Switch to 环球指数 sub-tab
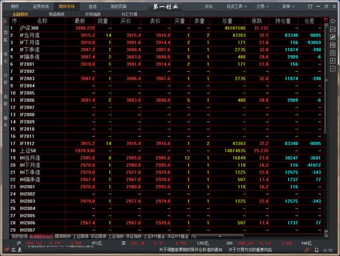The width and height of the screenshot is (340, 256). coord(93,14)
